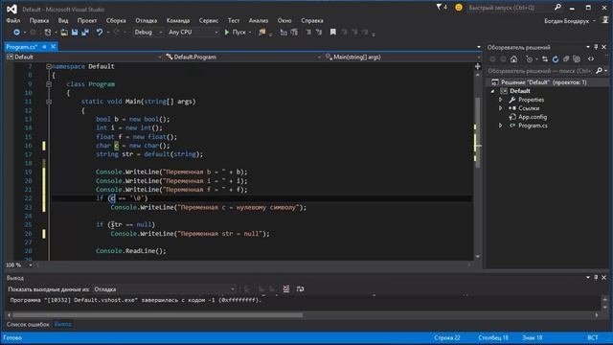Switch to the Вывод tab
This screenshot has width=613, height=345.
(x=62, y=324)
